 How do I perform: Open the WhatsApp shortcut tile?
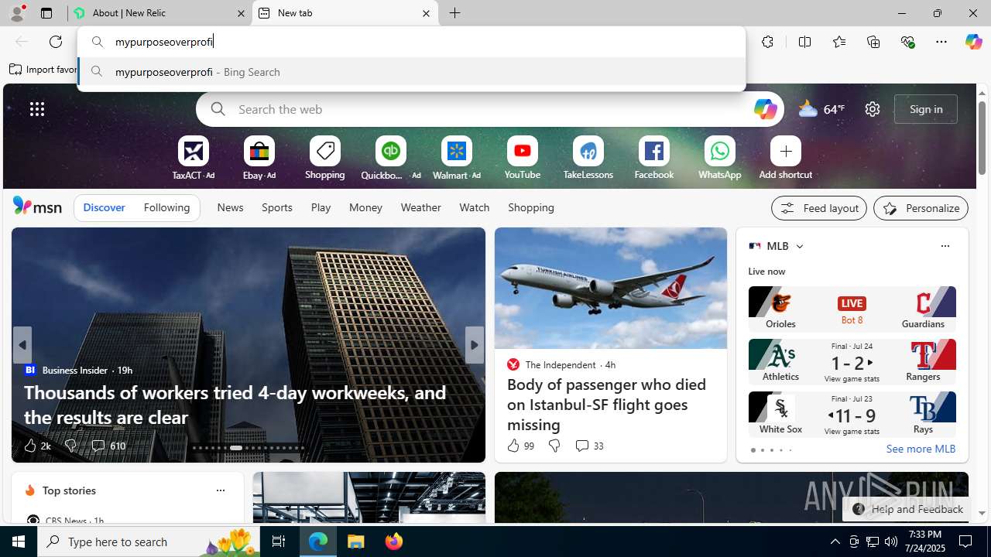[719, 159]
